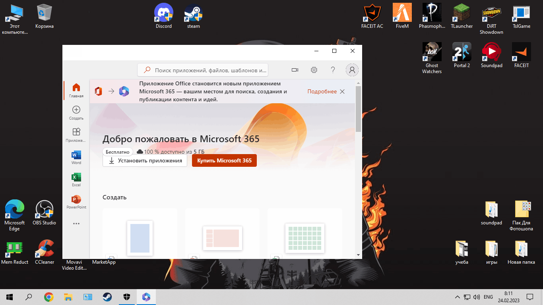The image size is (543, 305).
Task: Click scrollbar up arrow in Microsoft 365
Action: point(358,83)
